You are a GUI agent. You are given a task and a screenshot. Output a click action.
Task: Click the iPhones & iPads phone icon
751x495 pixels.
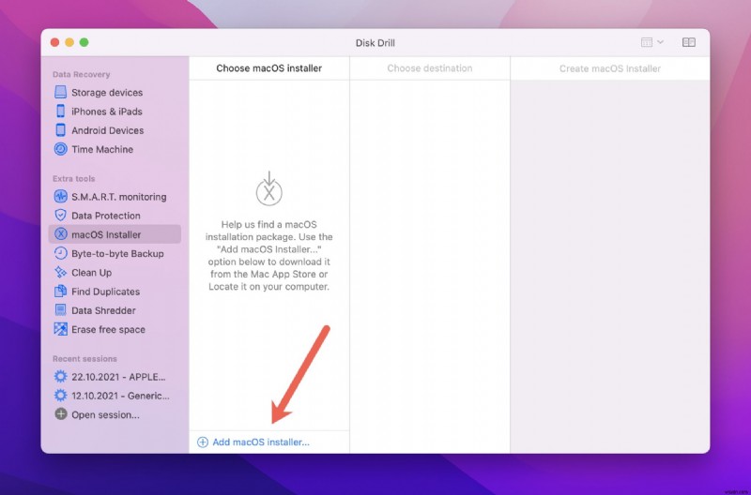tap(60, 111)
